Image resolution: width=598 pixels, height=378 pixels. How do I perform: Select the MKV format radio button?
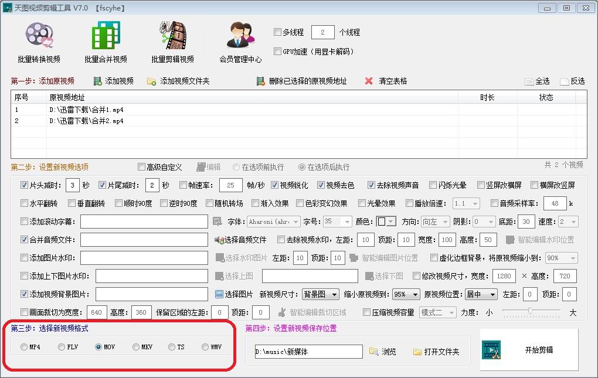[x=136, y=347]
